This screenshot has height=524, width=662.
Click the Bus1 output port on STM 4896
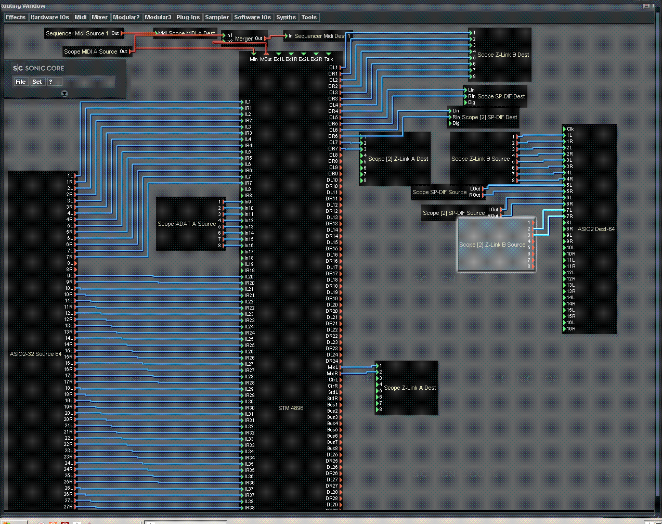click(x=341, y=405)
